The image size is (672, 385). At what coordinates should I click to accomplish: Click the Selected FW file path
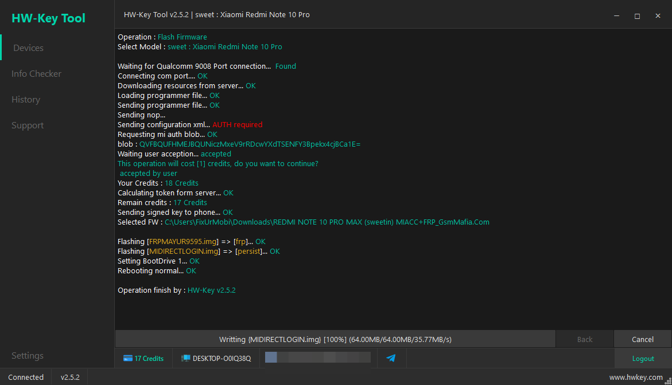tap(327, 222)
